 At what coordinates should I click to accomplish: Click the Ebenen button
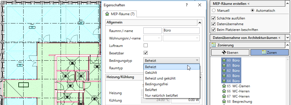[x=230, y=53]
